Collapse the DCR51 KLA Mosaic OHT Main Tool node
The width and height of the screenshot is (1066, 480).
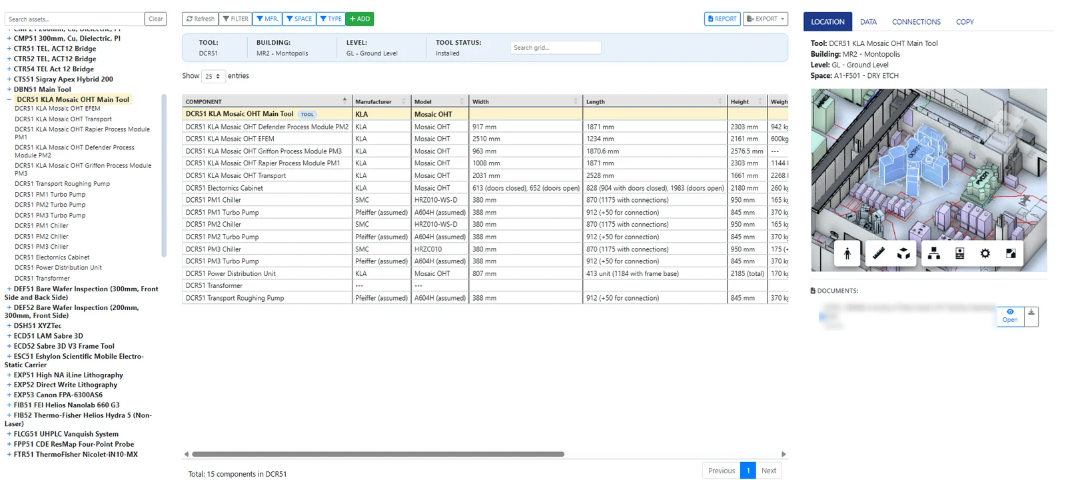click(x=9, y=99)
